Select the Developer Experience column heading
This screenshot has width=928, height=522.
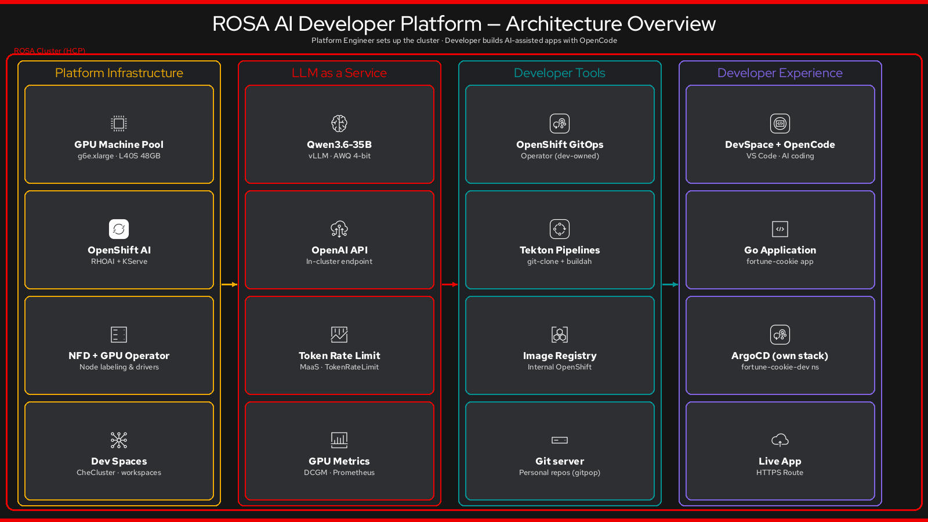click(x=780, y=73)
